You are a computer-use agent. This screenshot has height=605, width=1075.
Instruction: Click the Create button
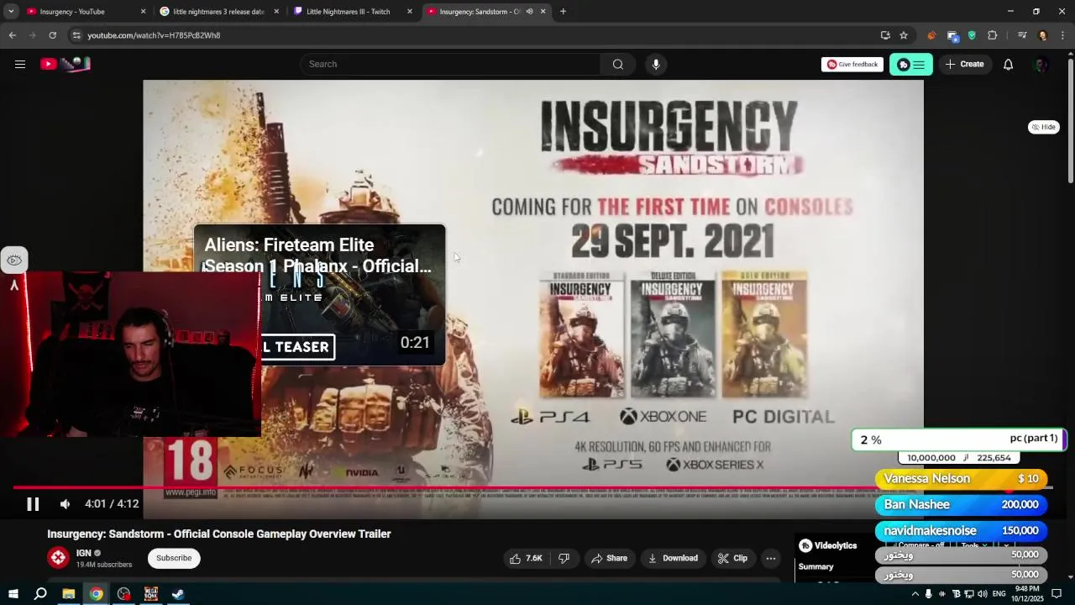coord(964,64)
